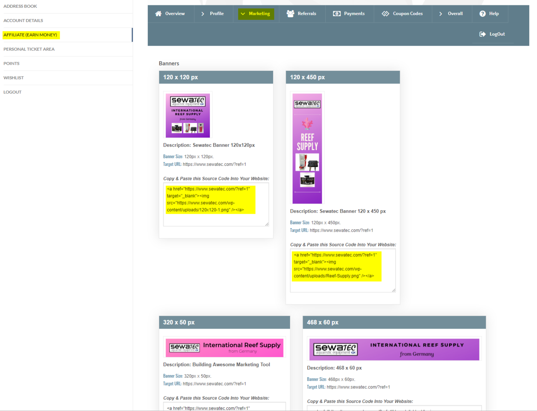Click Target URL in 468x60 panel
537x411 pixels.
349,387
